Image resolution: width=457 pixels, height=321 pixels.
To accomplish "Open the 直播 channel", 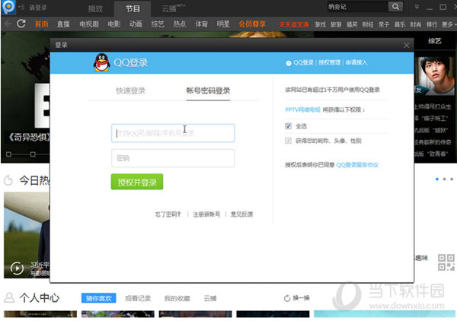I will tap(63, 24).
